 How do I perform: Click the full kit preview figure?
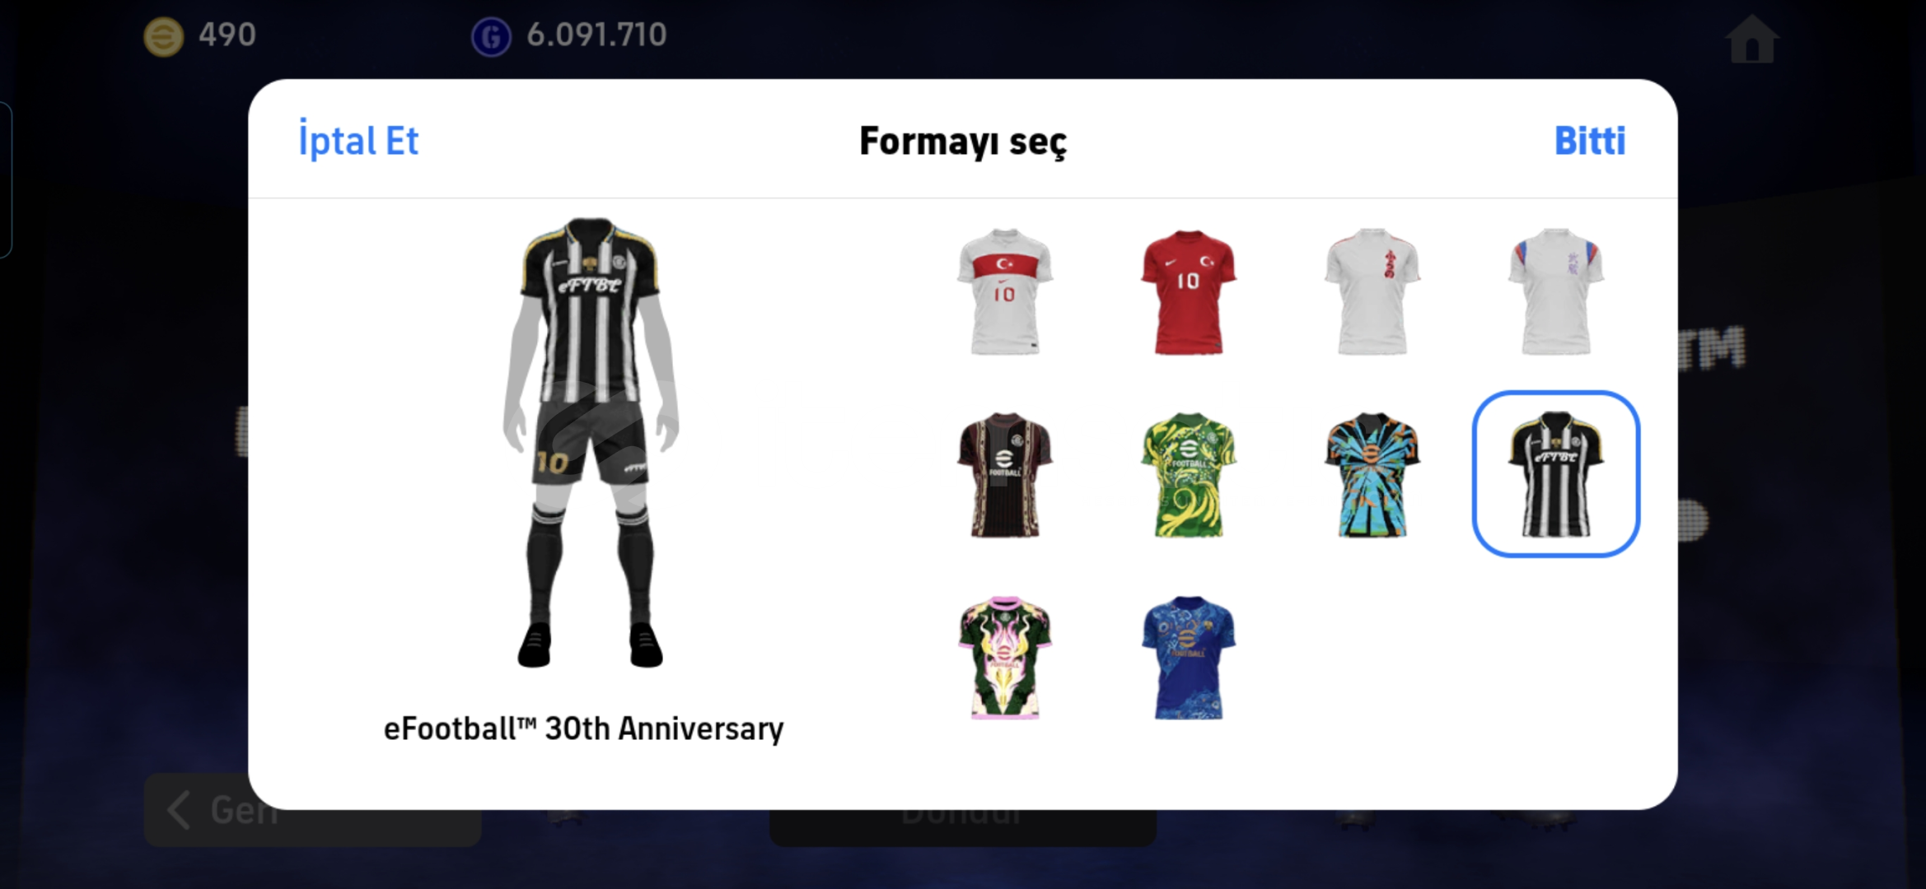(591, 443)
